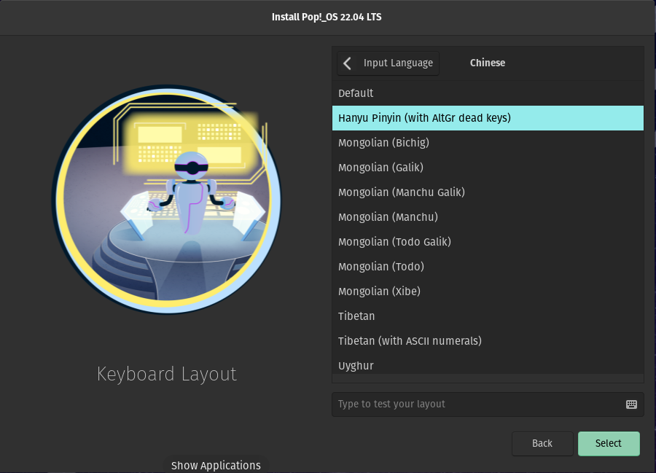Choose the Uyghur layout
This screenshot has width=656, height=473.
click(x=488, y=364)
